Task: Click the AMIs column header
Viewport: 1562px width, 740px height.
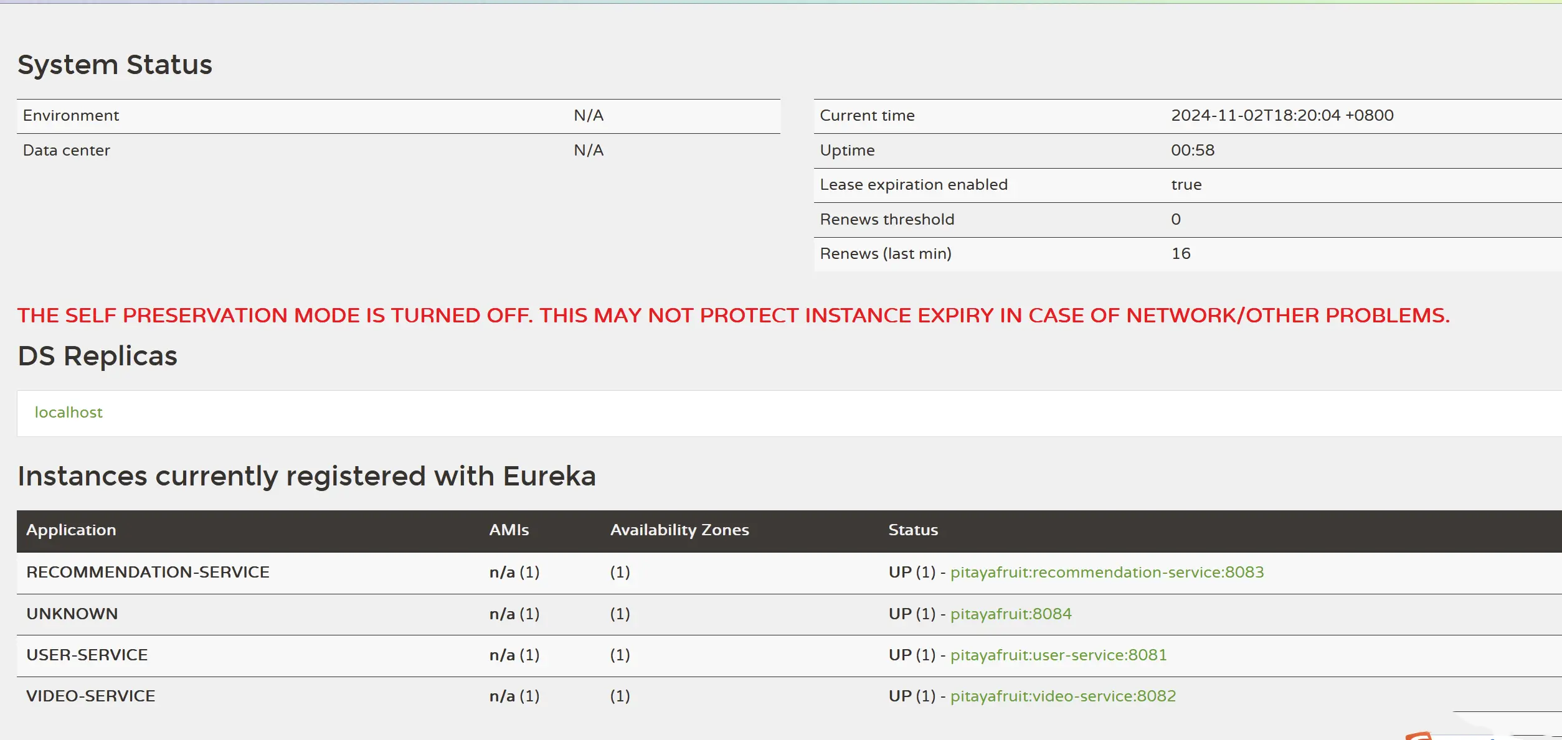Action: (x=509, y=530)
